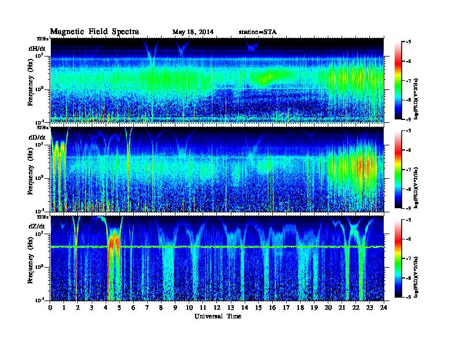Click hour tick label "5" on time axis
Screen dimensions: 457x353
(119, 307)
